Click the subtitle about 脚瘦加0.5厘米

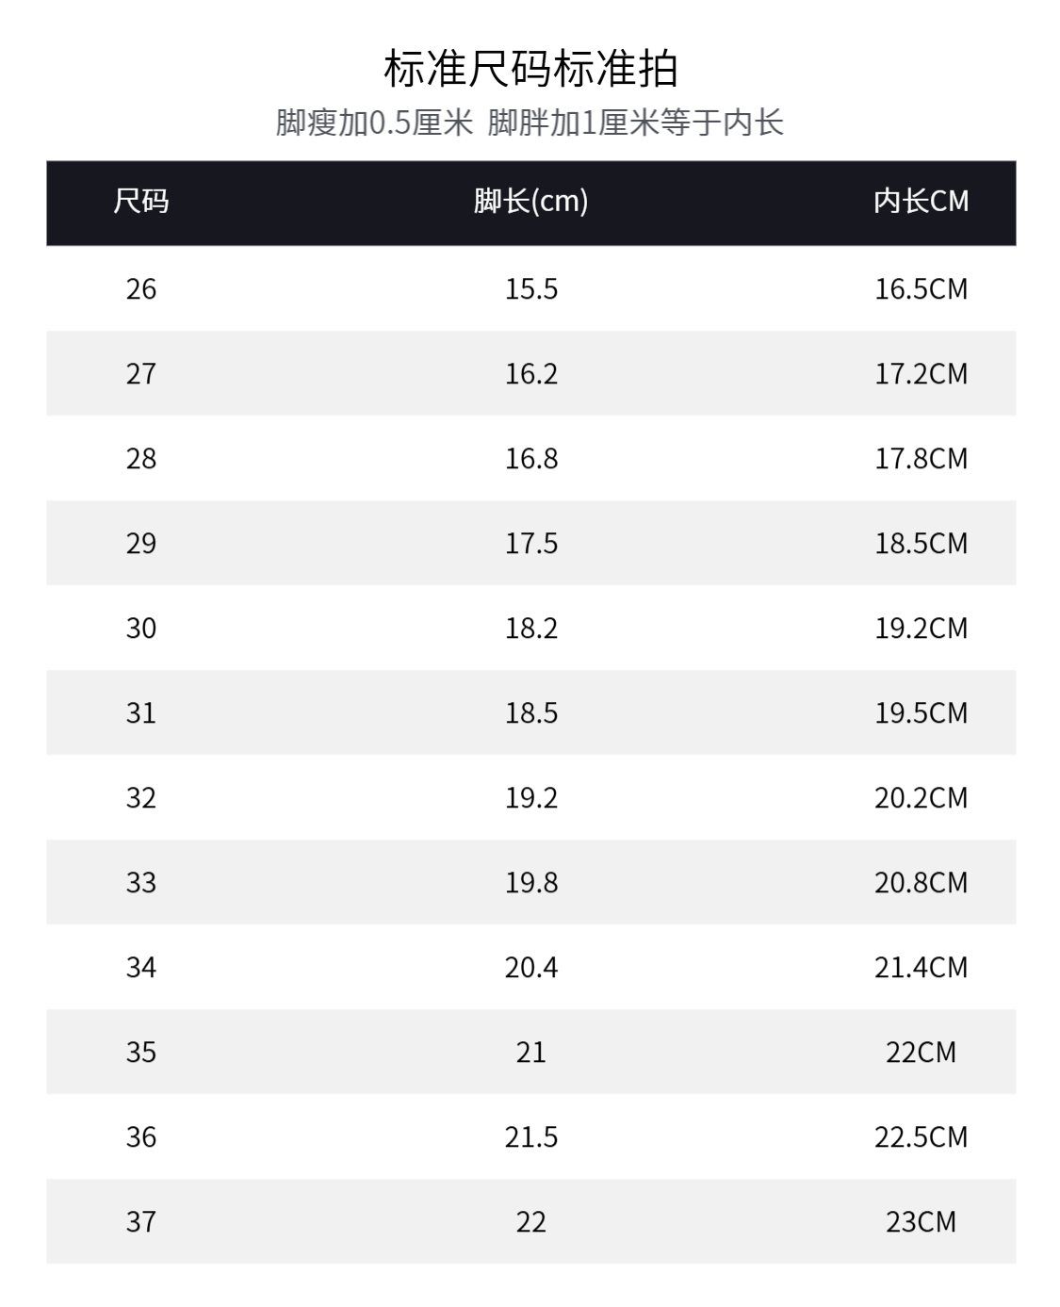pos(530,123)
